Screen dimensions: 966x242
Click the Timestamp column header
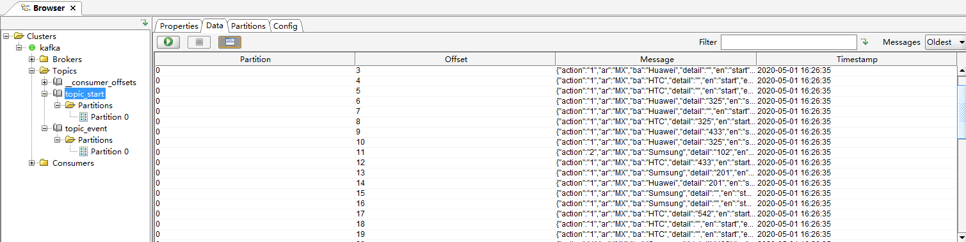(x=857, y=59)
